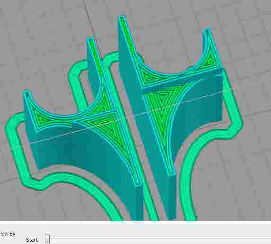
Task: Click the Start preview slider handle
Action: pyautogui.click(x=47, y=239)
